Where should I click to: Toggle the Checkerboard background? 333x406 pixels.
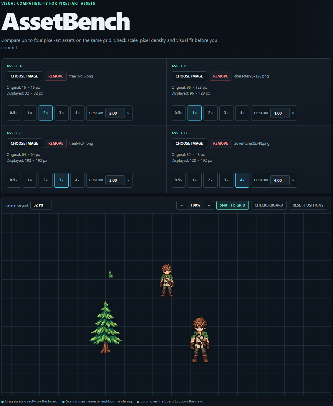click(x=269, y=205)
